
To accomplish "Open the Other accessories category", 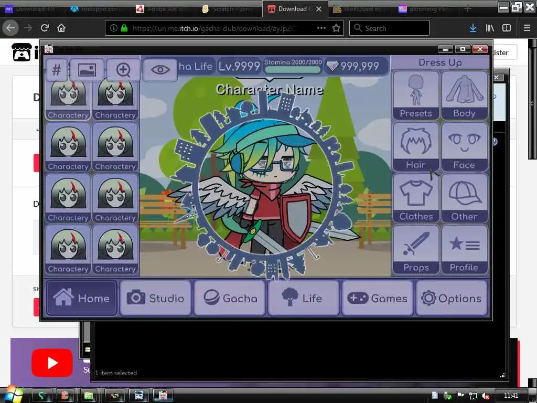I will 465,198.
